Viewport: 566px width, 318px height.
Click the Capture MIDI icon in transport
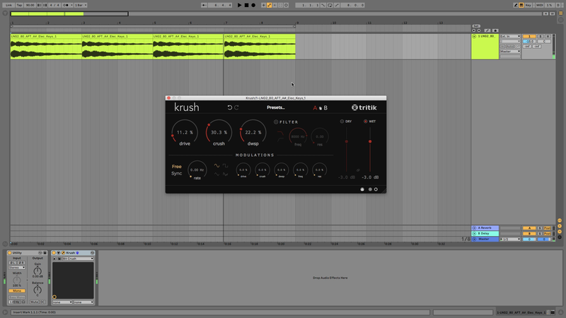tap(280, 5)
